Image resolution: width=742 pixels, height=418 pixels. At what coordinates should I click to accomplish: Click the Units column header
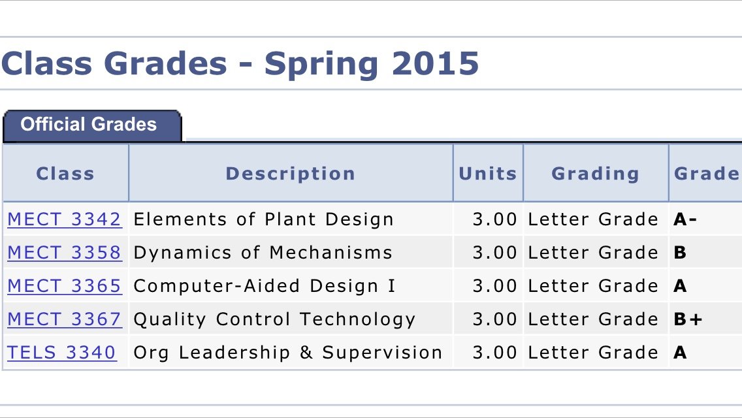point(488,173)
